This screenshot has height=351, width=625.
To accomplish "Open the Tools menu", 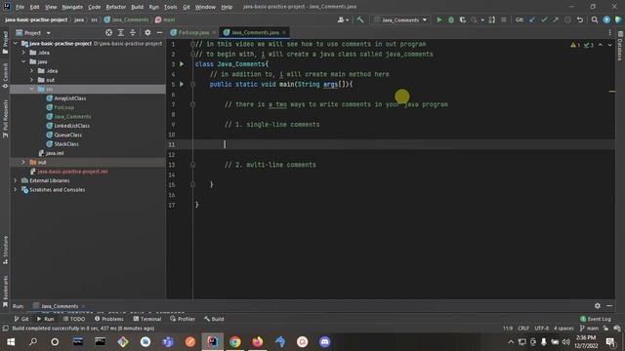I will tap(170, 7).
